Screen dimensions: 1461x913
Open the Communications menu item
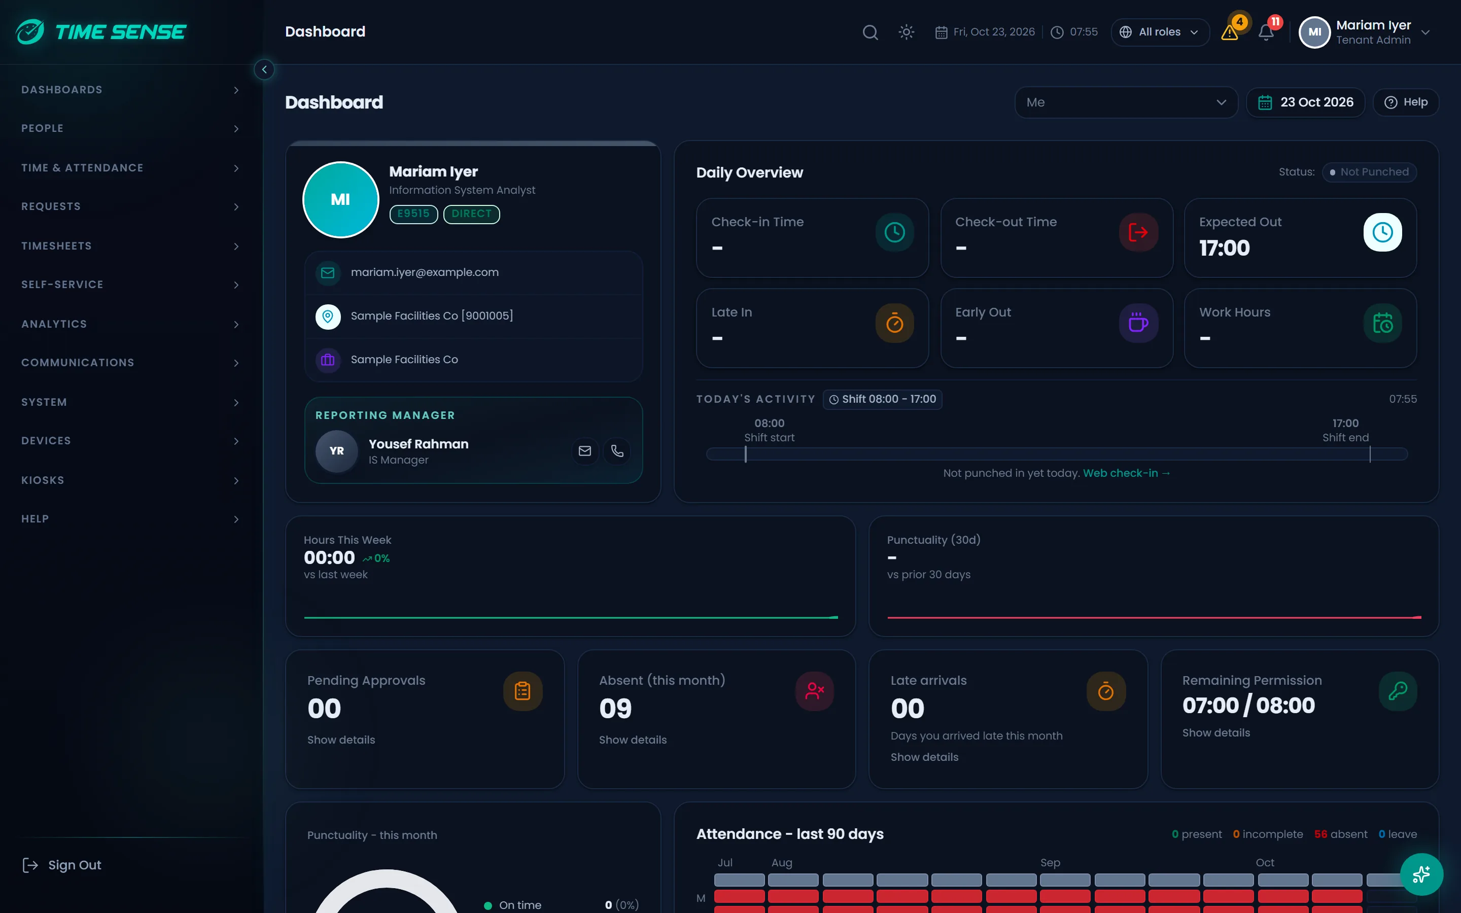pyautogui.click(x=131, y=363)
